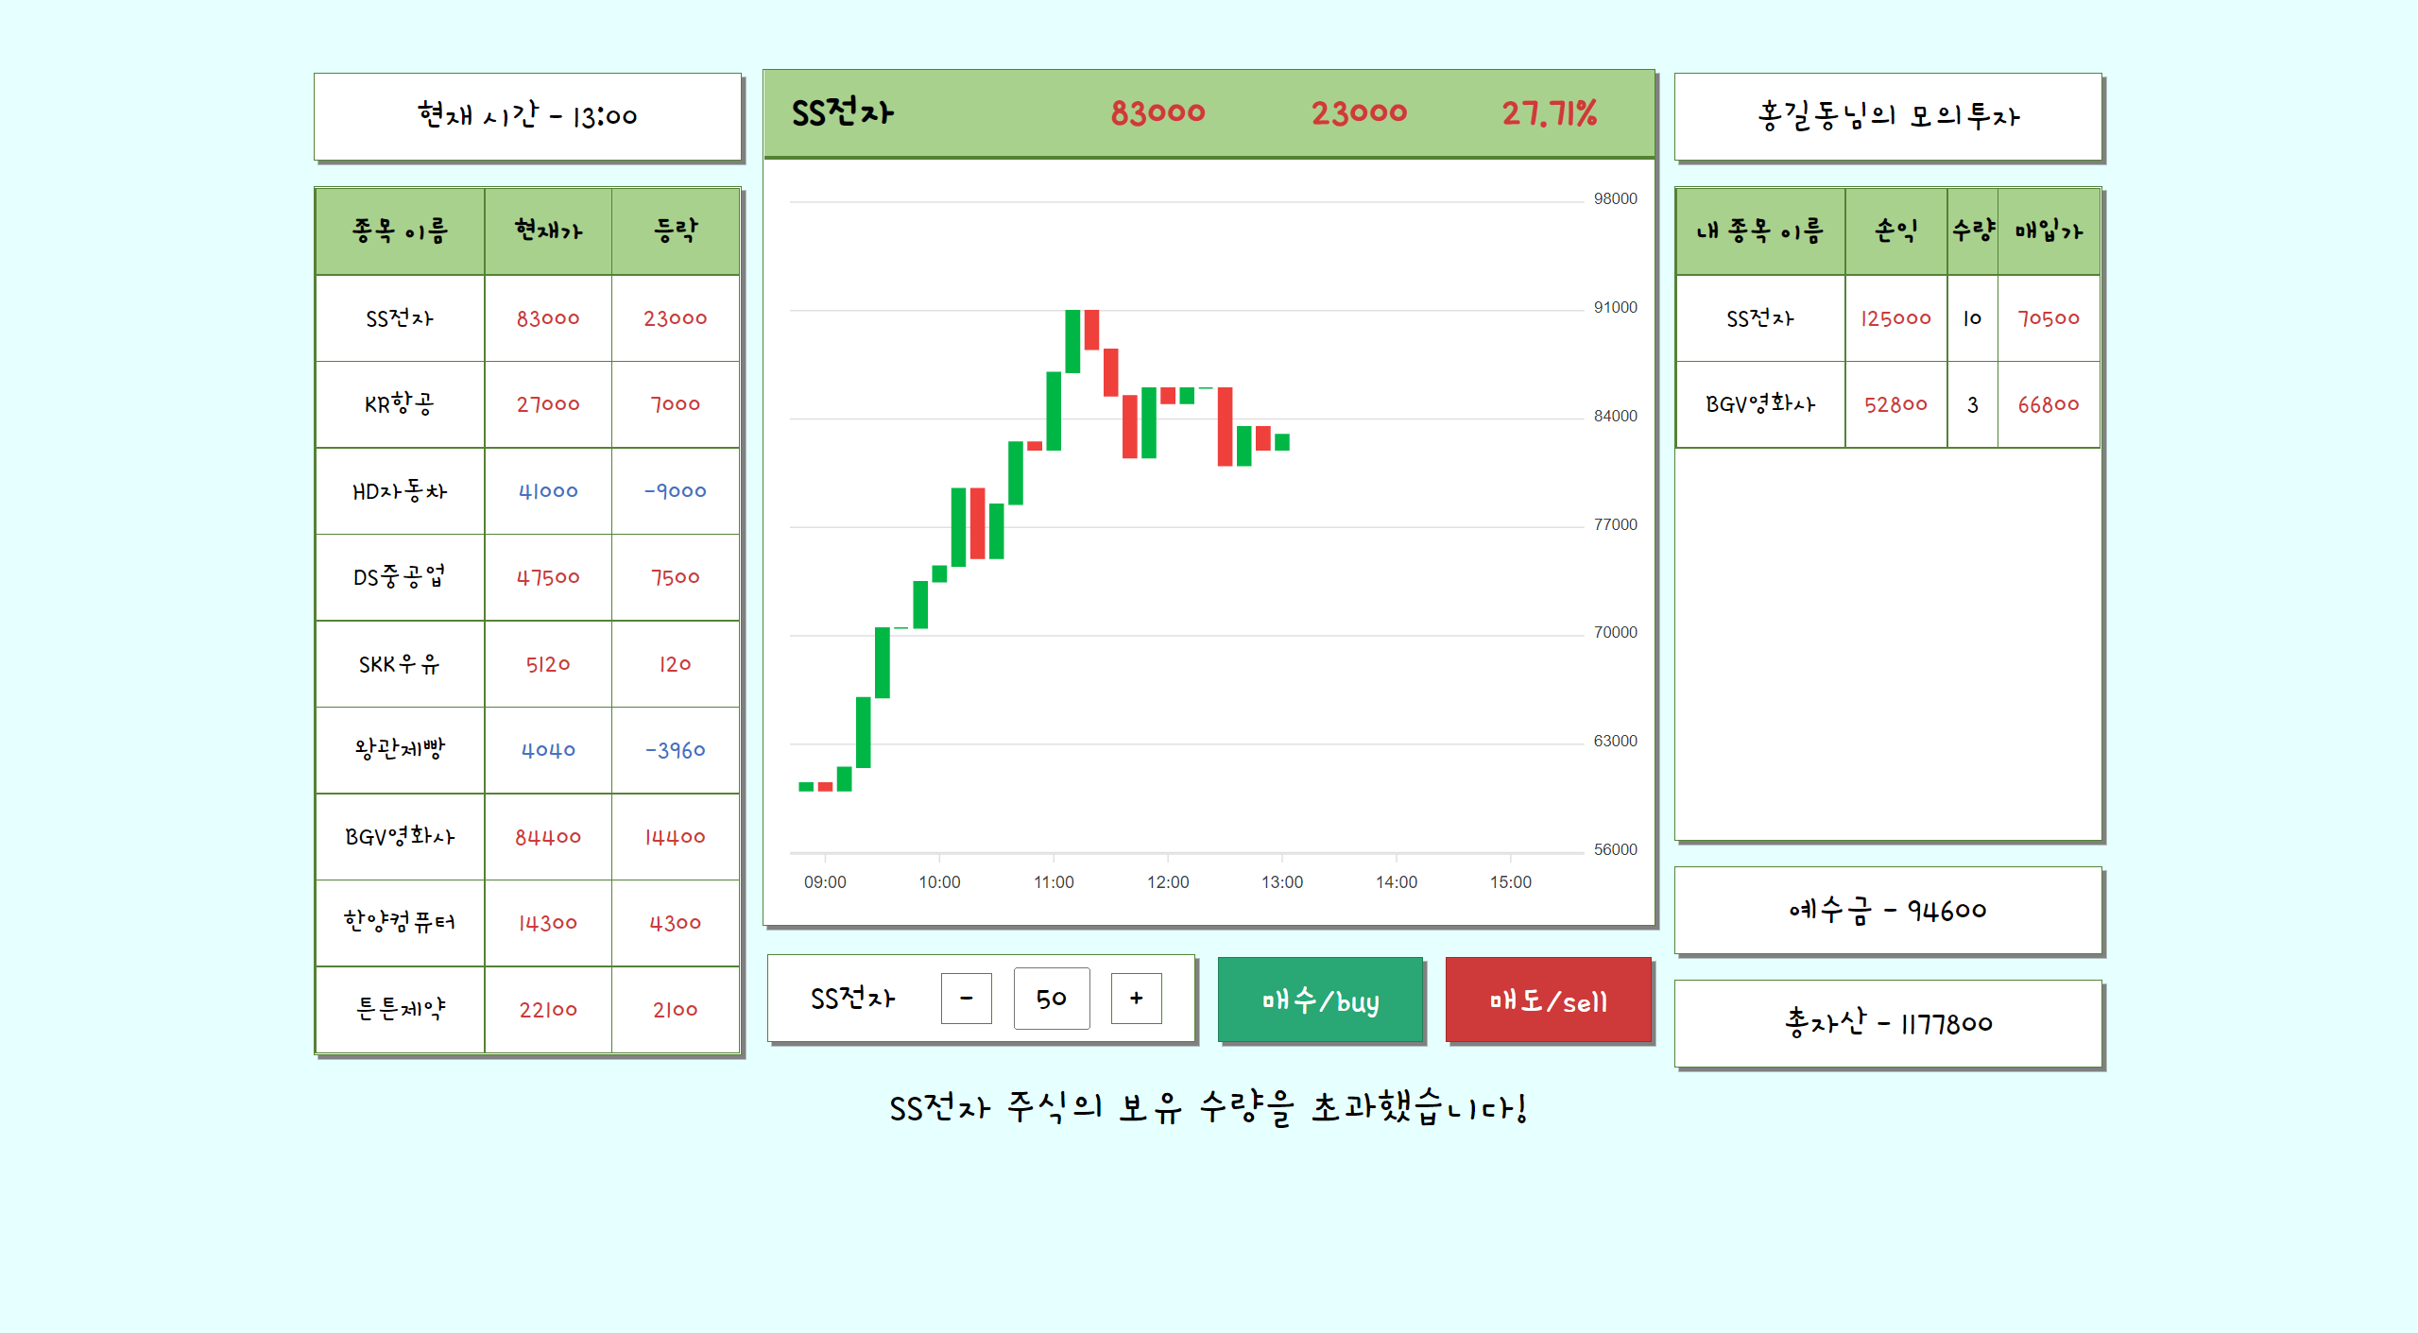Decrease quantity with the minus stepper
This screenshot has height=1333, width=2418.
[x=965, y=998]
